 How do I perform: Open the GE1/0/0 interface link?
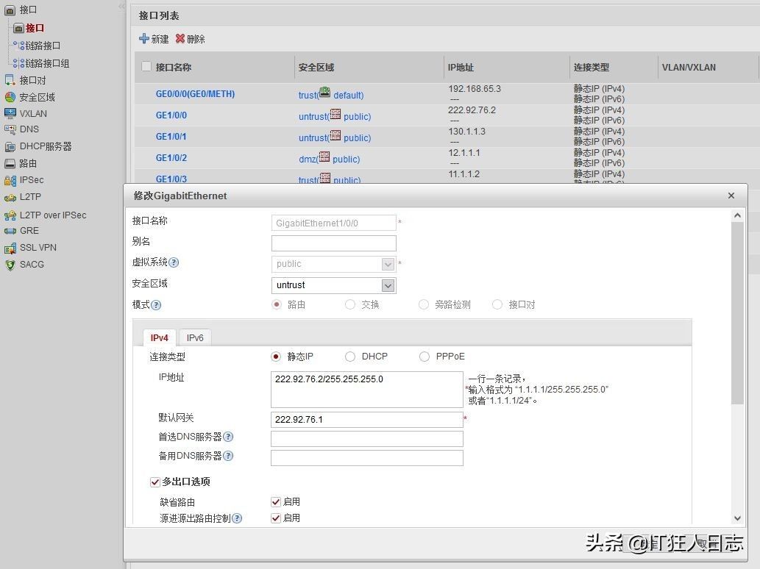pos(171,115)
